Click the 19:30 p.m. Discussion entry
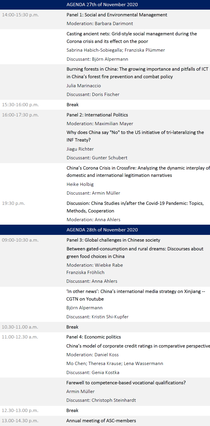Screen dimensions: 210x426 [x=135, y=207]
